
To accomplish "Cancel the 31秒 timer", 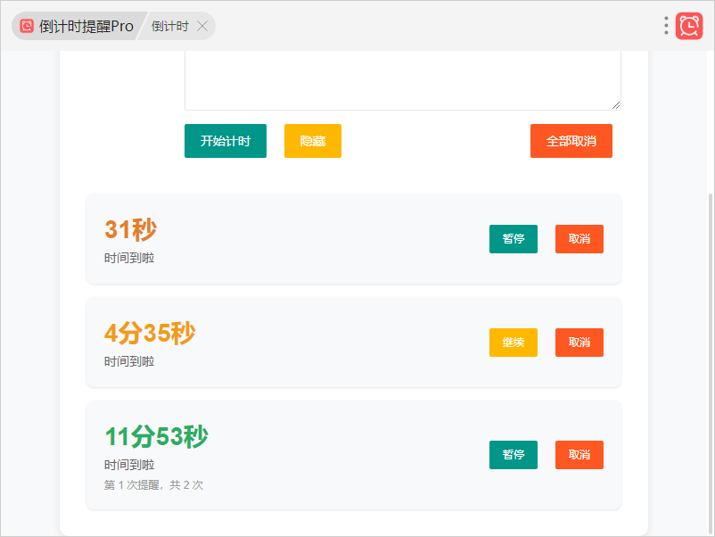I will [x=579, y=239].
